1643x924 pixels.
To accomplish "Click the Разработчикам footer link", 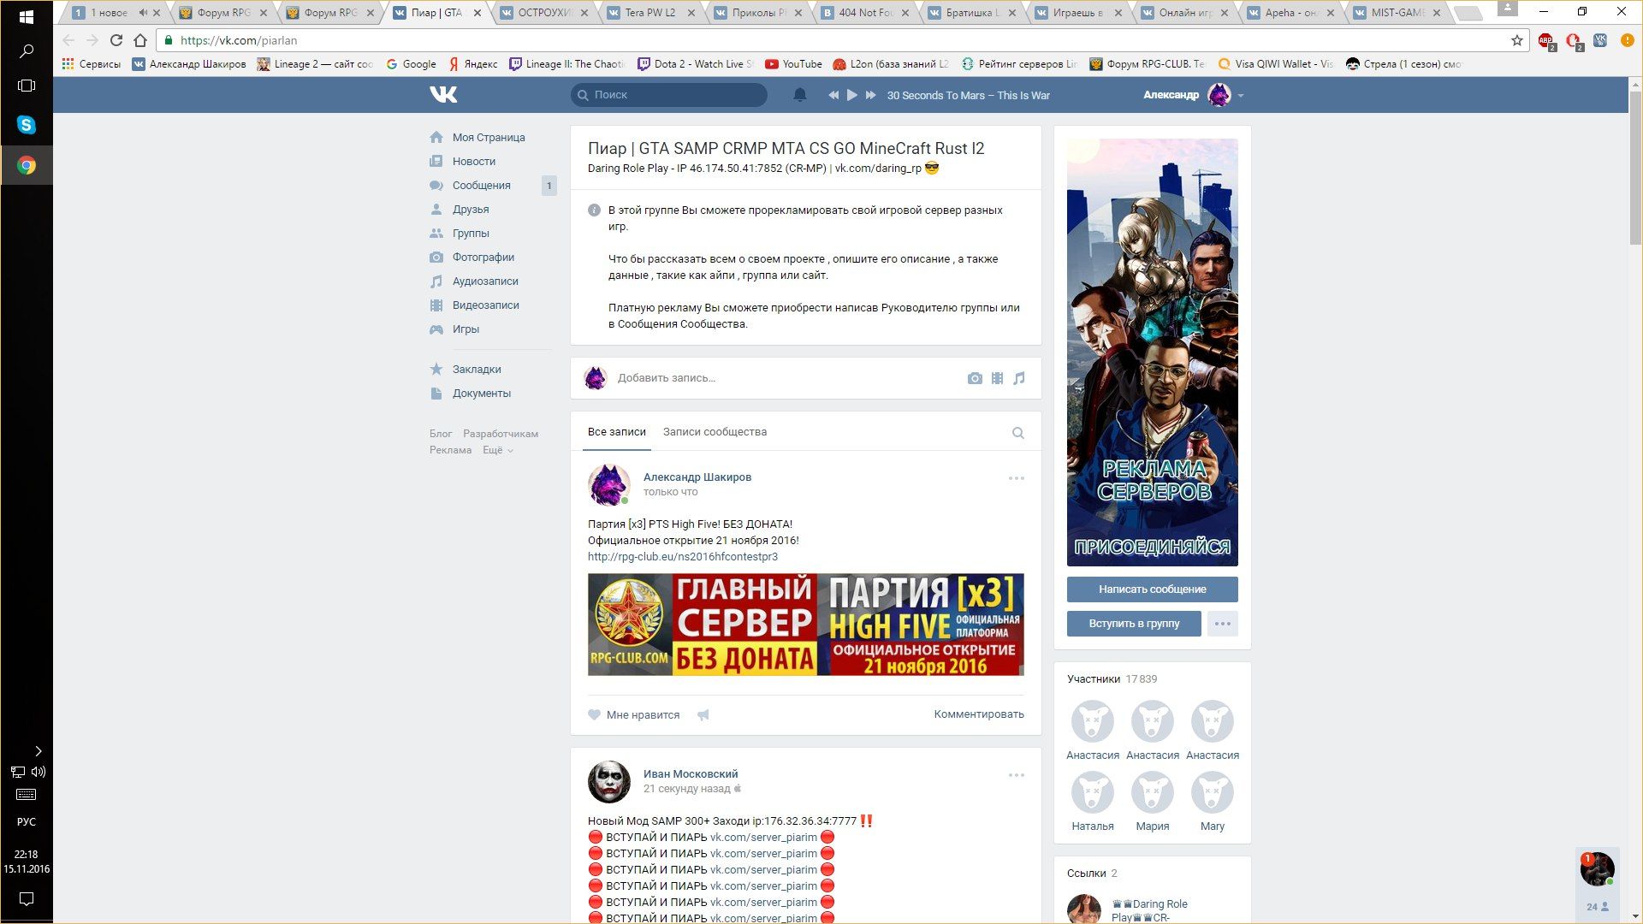I will click(x=501, y=434).
